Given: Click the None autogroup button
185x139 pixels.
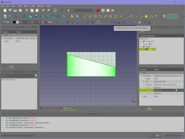Looking at the screenshot, I should click(48, 22).
